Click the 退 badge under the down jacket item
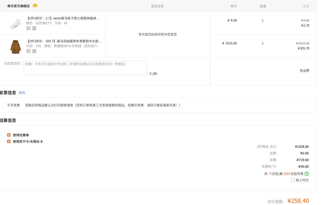Image resolution: width=324 pixels, height=205 pixels. pyautogui.click(x=34, y=51)
